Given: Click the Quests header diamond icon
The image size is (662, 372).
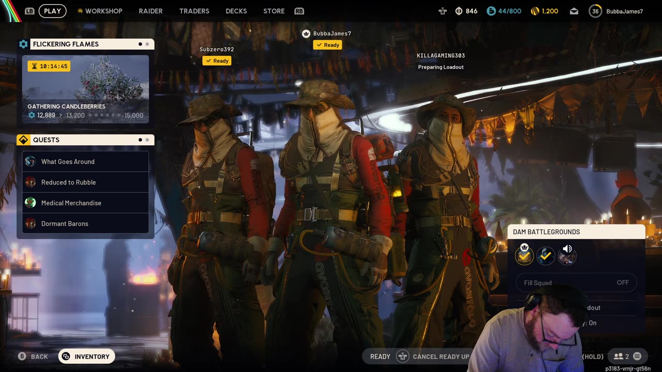Looking at the screenshot, I should click(x=23, y=140).
